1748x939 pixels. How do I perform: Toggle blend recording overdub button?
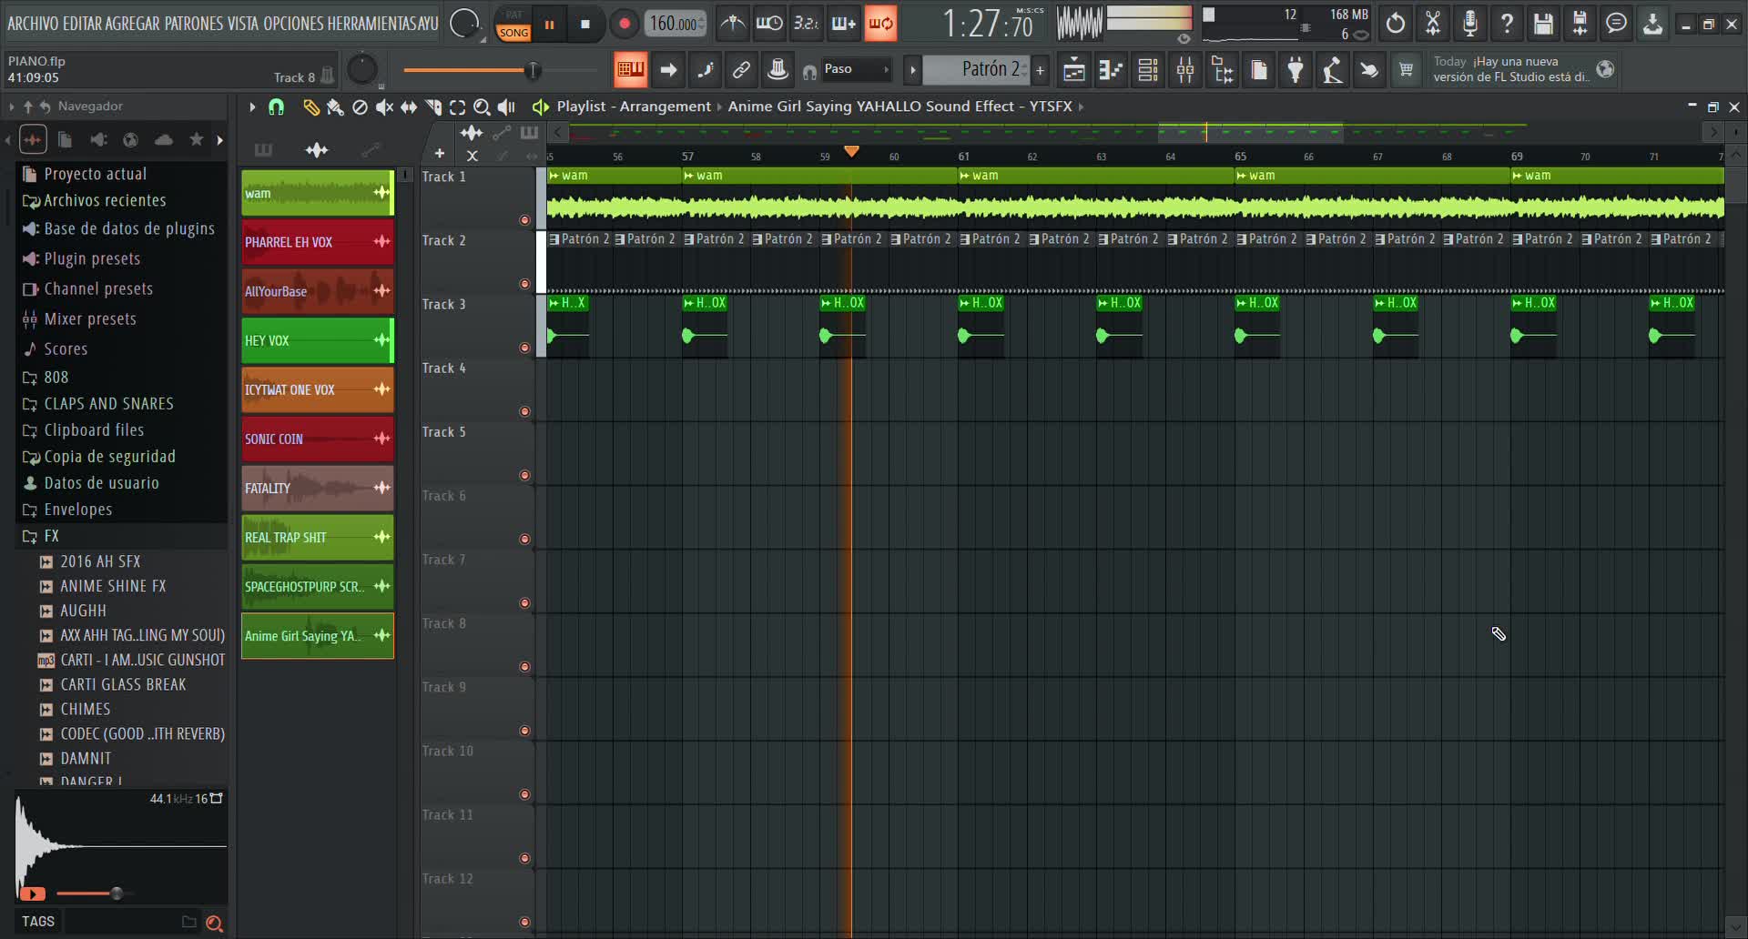click(x=844, y=24)
